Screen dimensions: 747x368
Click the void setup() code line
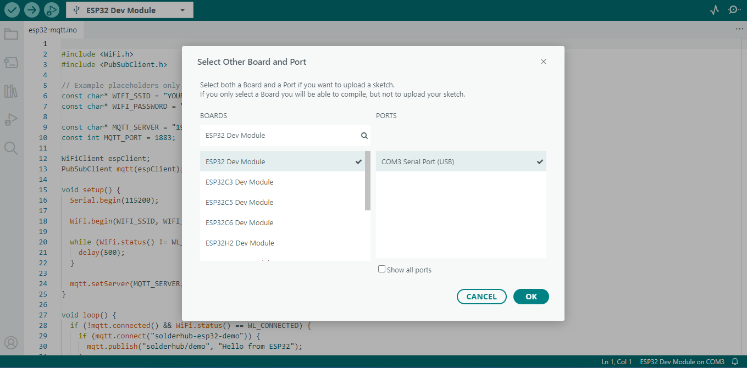click(x=91, y=189)
